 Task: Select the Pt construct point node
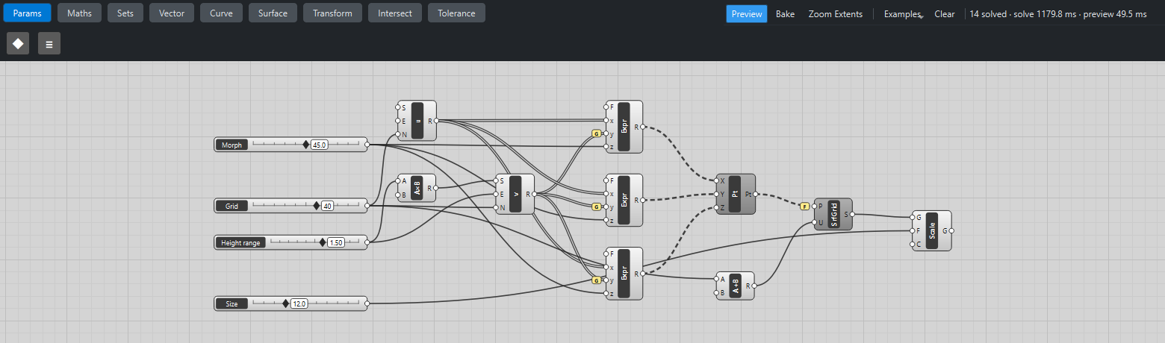pyautogui.click(x=736, y=194)
